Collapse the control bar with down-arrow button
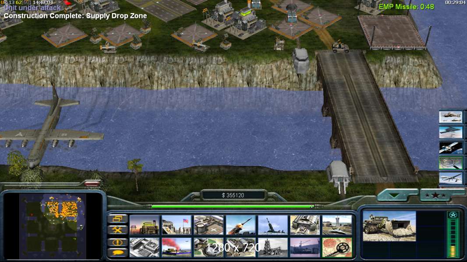 395,195
